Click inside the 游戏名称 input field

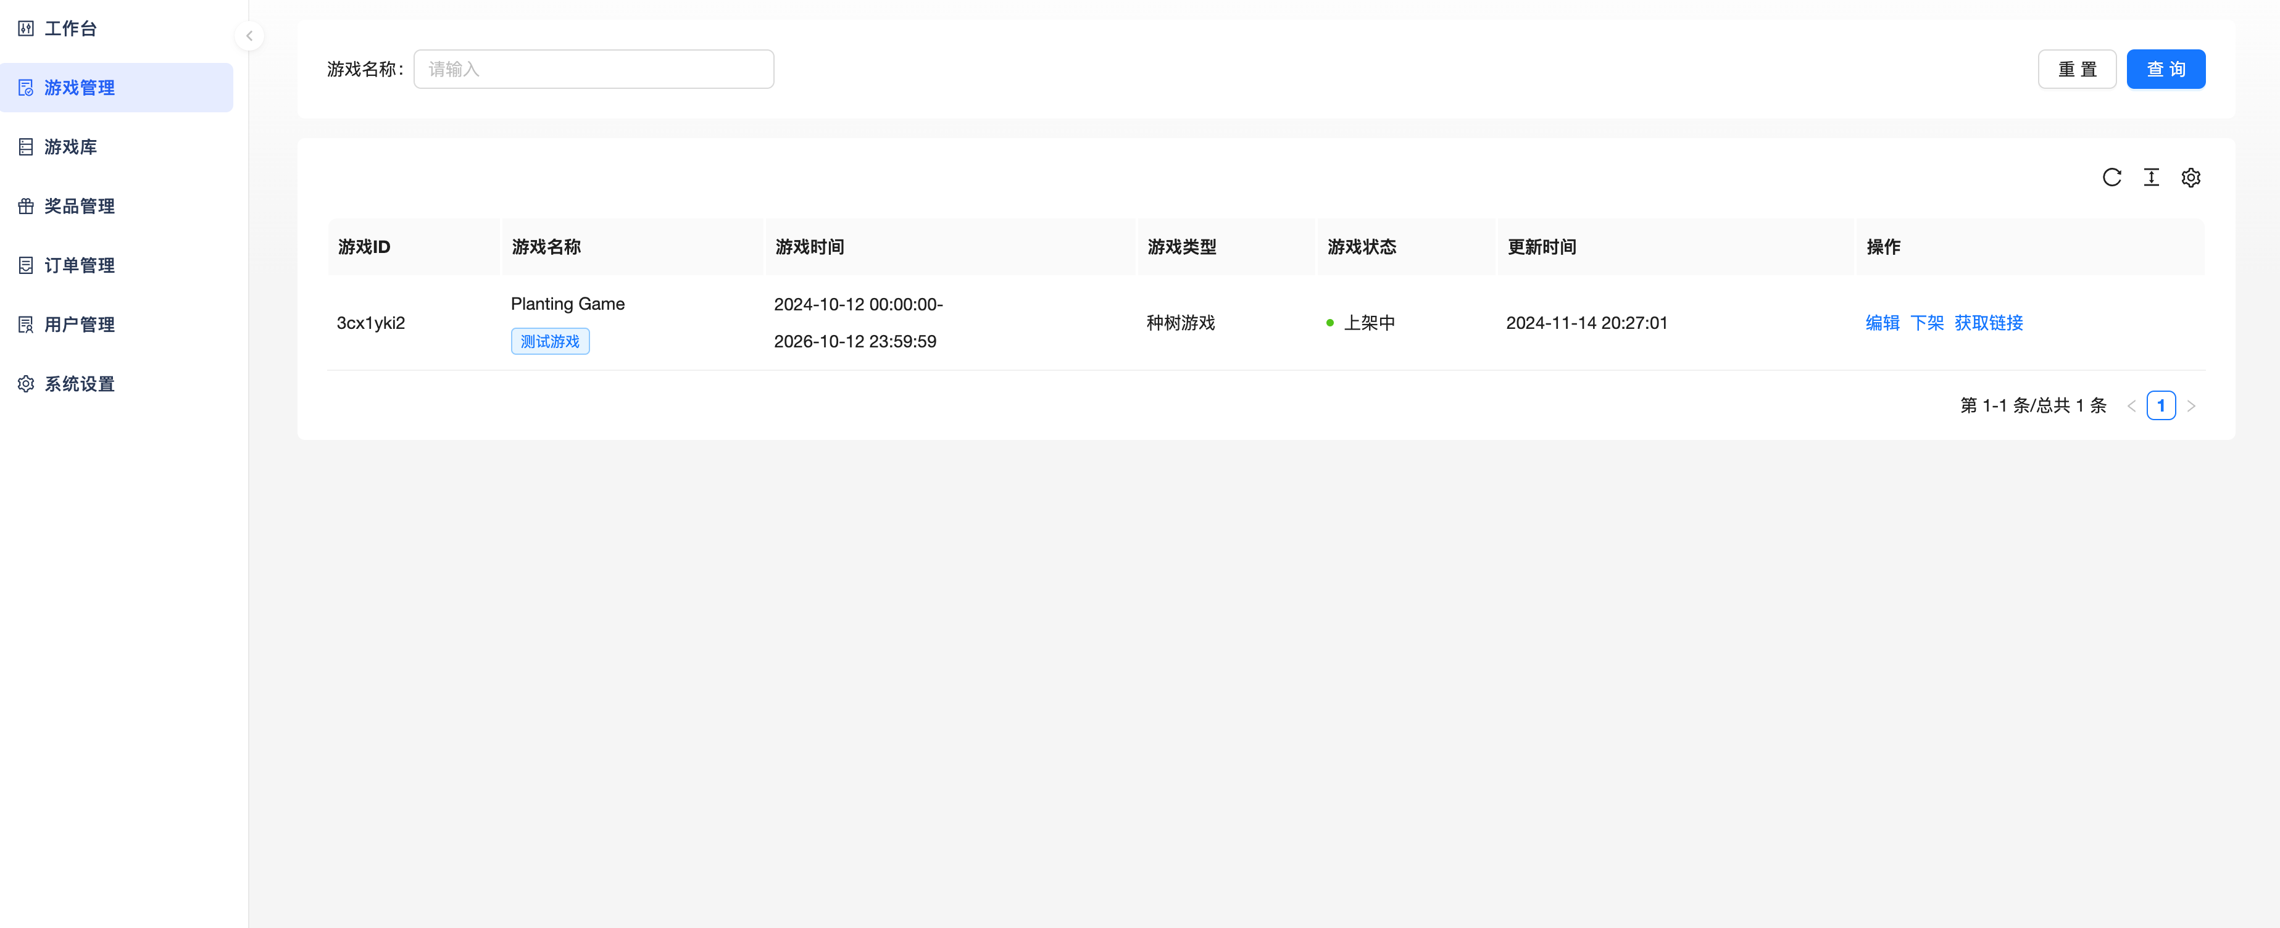click(593, 68)
